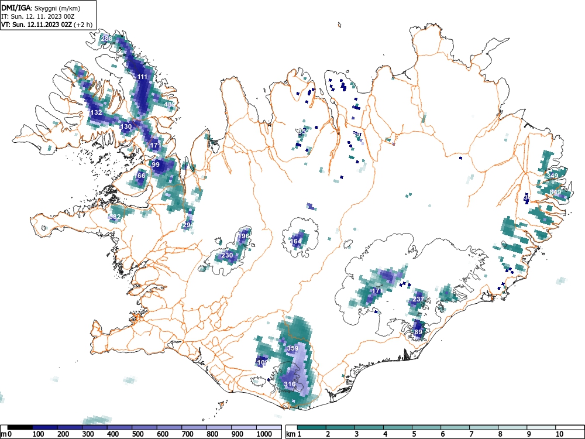Image resolution: width=585 pixels, height=439 pixels.
Task: Click the '237' visibility value label
Action: coord(419,299)
